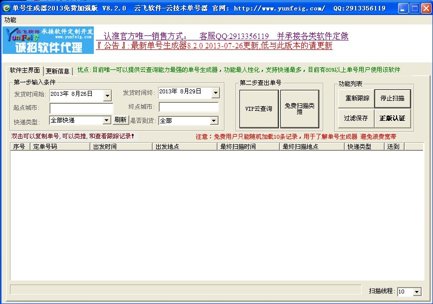Click the YunFei 诚招软件代理 banner logo
This screenshot has height=304, width=433.
48,40
